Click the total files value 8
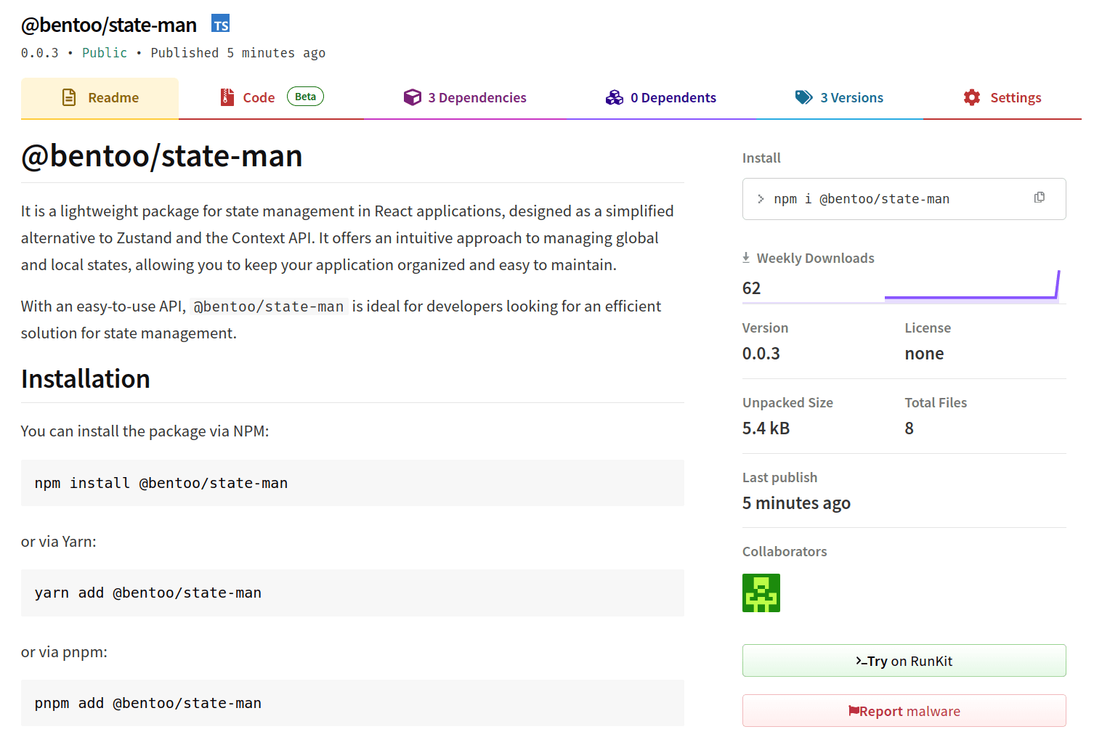 pos(909,428)
